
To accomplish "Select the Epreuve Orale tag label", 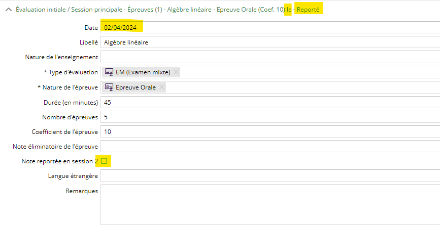I will [136, 87].
